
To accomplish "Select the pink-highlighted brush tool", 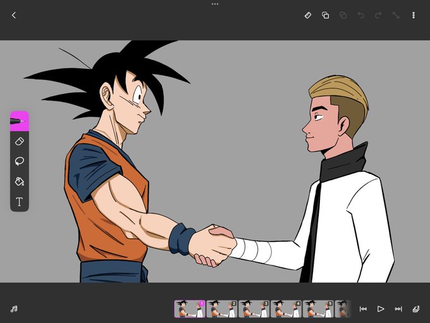I will point(20,121).
